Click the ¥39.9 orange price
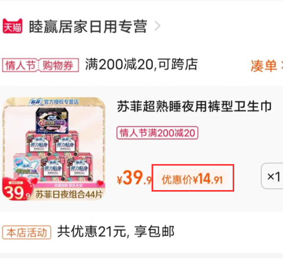This screenshot has height=258, width=283. coord(135,178)
